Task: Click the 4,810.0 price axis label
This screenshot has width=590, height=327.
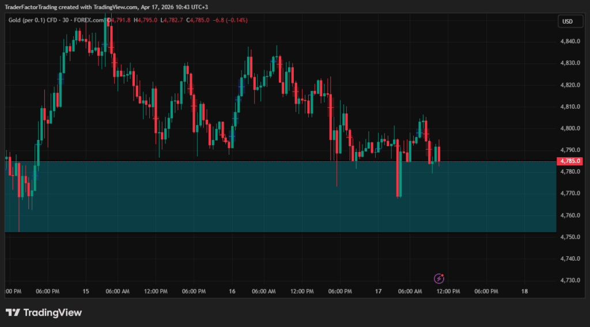Action: pyautogui.click(x=570, y=107)
